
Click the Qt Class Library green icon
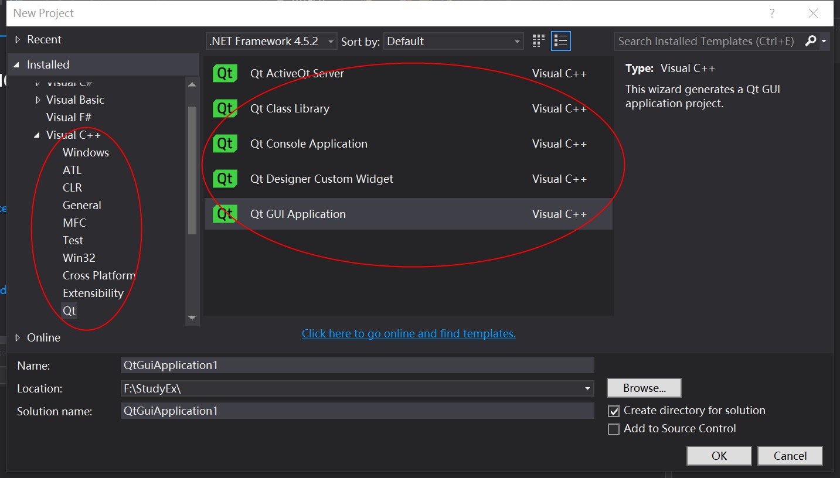click(x=225, y=108)
